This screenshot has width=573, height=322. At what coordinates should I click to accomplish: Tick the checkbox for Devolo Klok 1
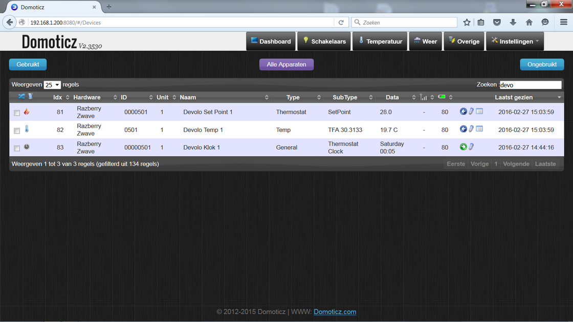(17, 148)
